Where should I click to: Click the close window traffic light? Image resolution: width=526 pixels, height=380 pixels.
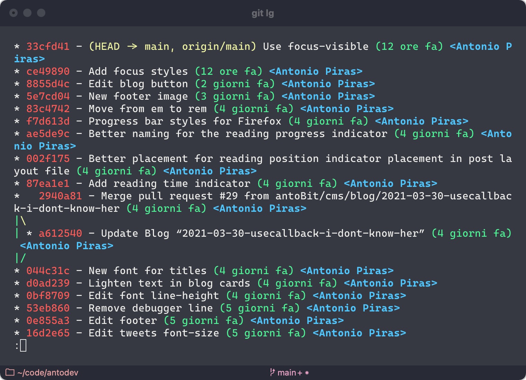coord(13,13)
